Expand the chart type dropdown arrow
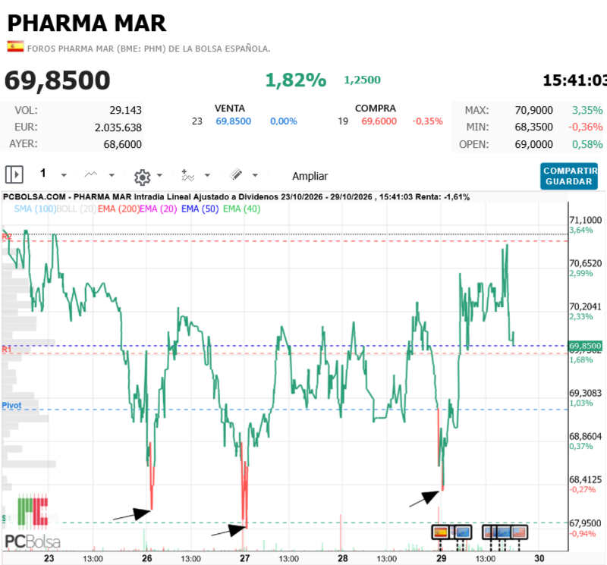Viewport: 607px width, 565px height. point(112,175)
